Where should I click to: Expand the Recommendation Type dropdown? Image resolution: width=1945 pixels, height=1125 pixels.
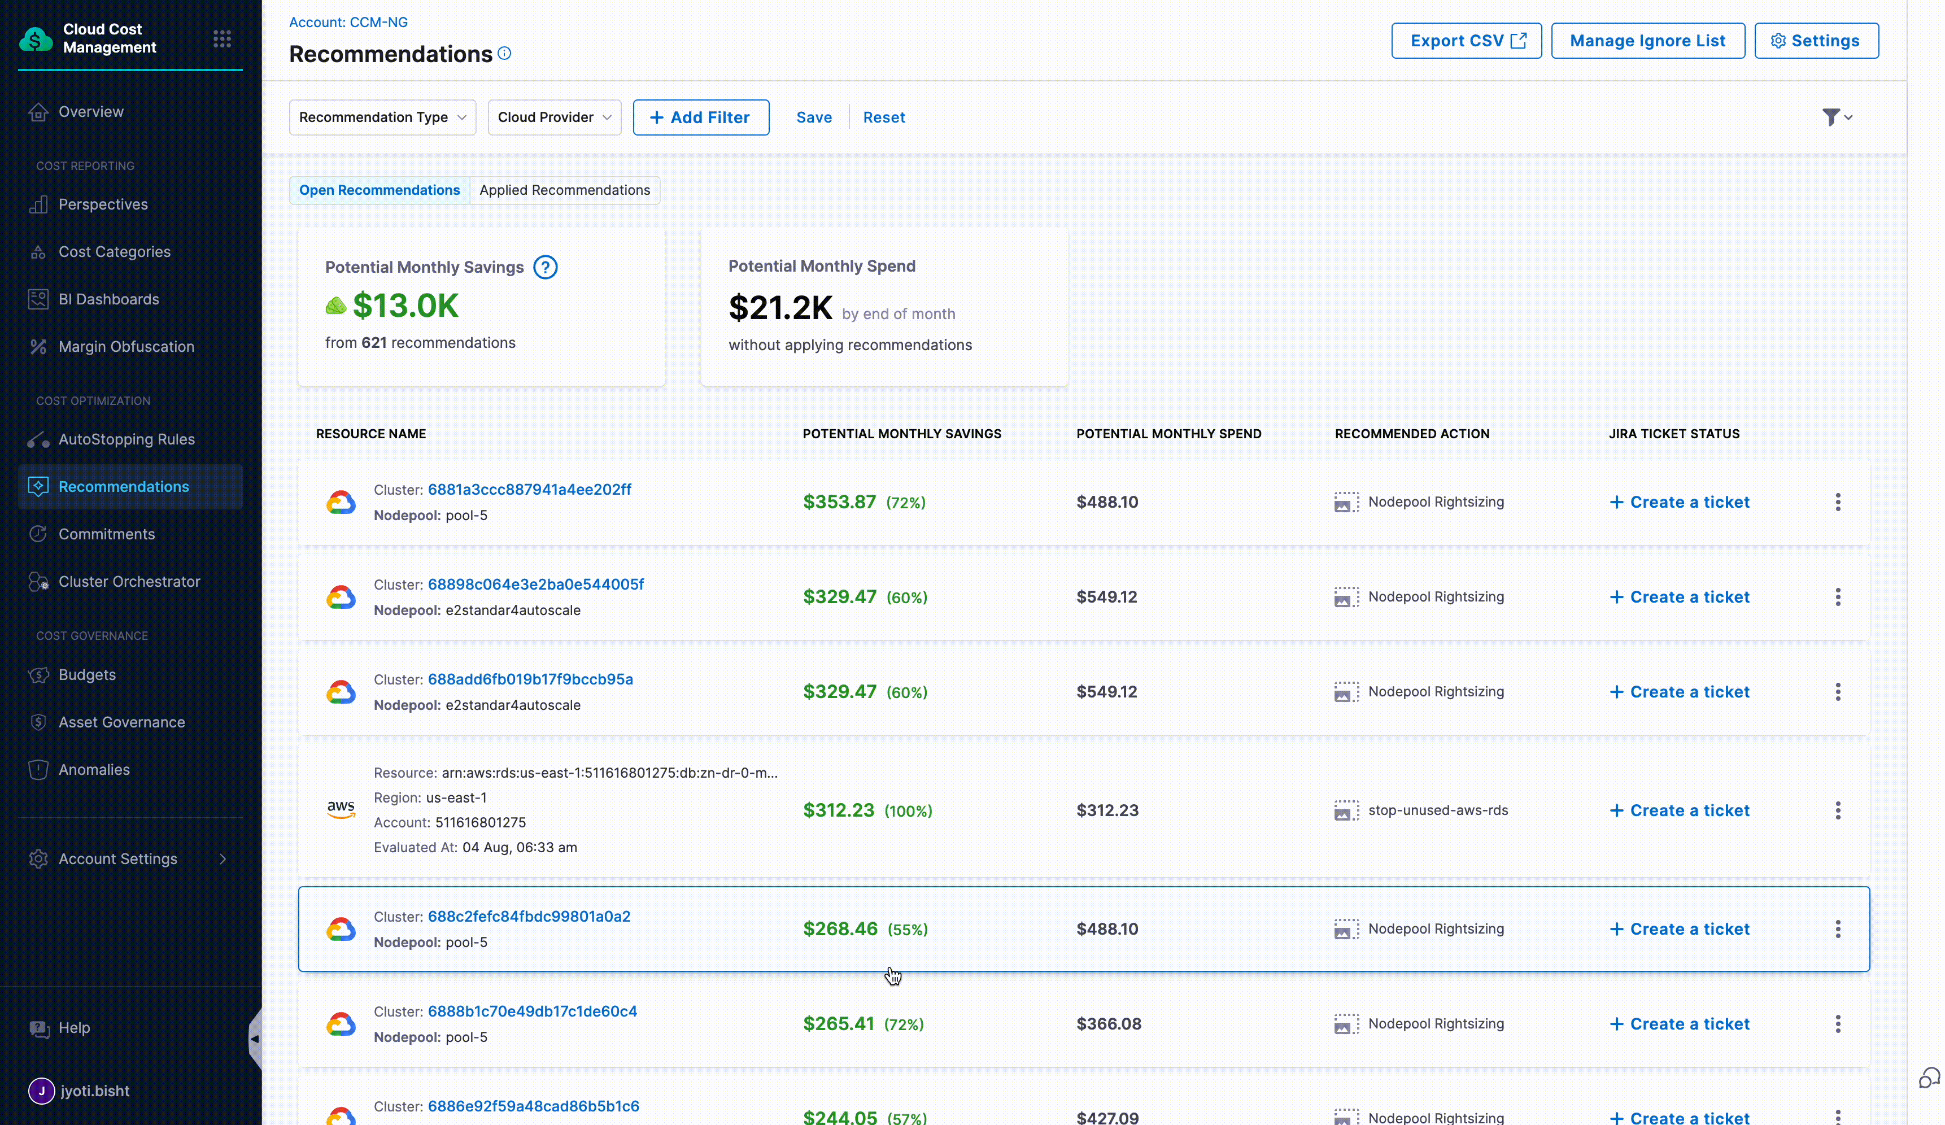(382, 117)
